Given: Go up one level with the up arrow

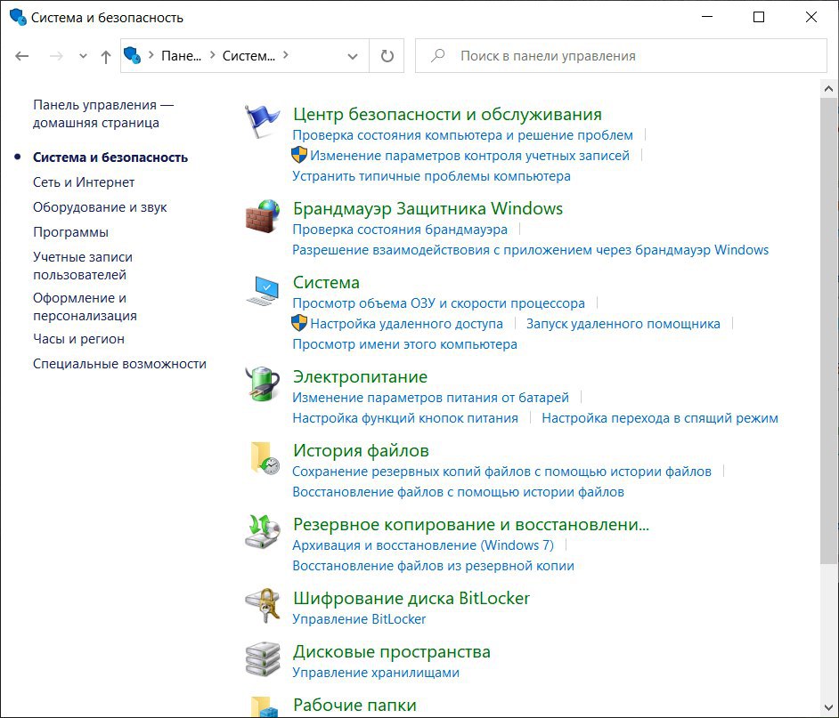Looking at the screenshot, I should 106,56.
